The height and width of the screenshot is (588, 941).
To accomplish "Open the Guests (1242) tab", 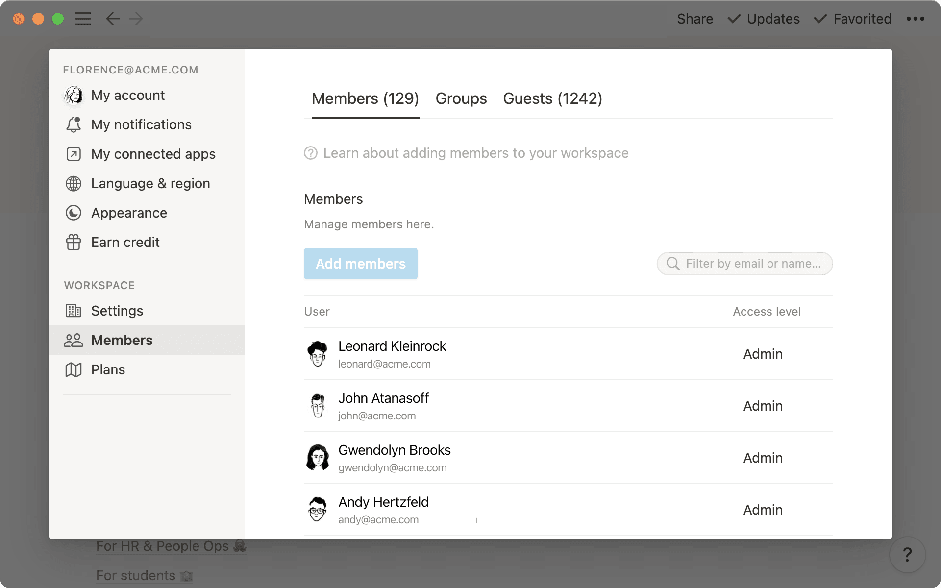I will [552, 98].
